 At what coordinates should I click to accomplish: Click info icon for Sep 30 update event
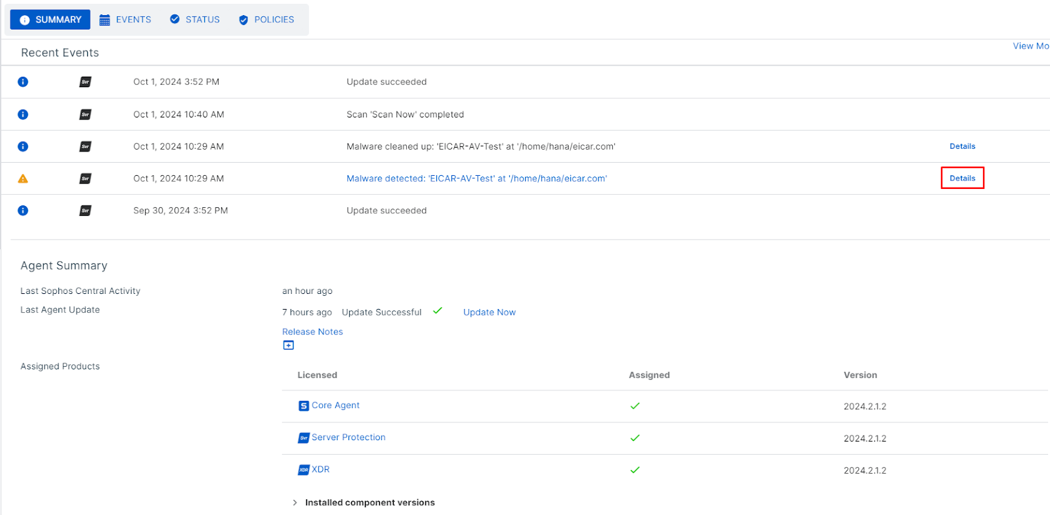[x=23, y=211]
